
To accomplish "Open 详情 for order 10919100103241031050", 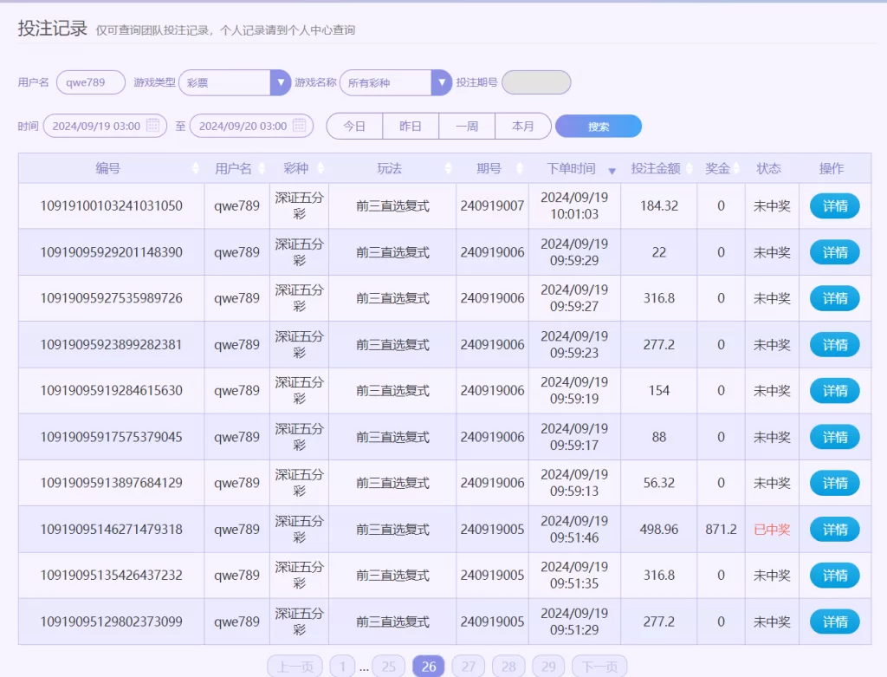I will pyautogui.click(x=835, y=206).
